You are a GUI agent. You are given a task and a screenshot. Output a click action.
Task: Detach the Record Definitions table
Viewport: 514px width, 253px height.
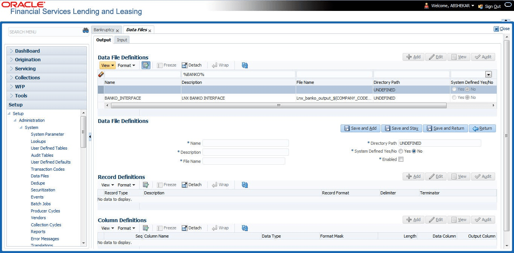192,185
